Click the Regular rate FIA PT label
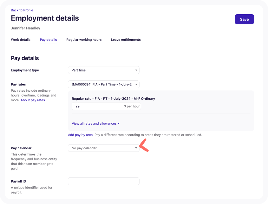Viewport: 268px width, 204px height. [x=113, y=98]
